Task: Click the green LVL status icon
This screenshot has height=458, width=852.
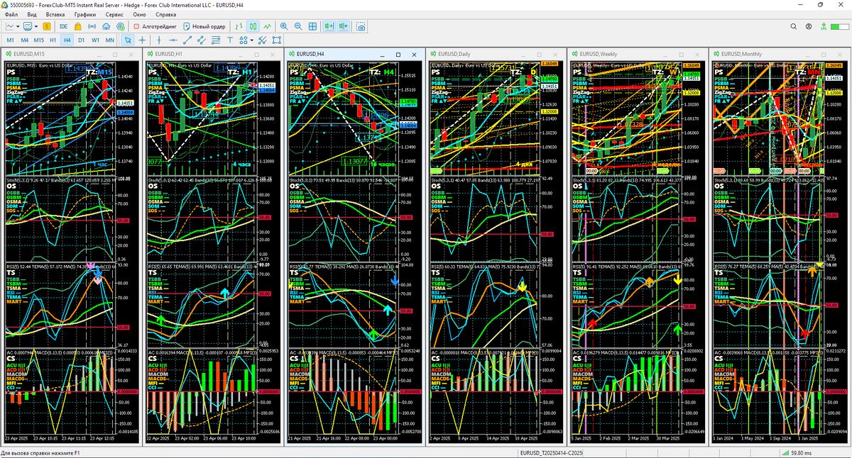Action: (x=824, y=26)
